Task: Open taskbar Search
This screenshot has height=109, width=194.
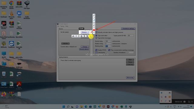Action: pos(68,107)
